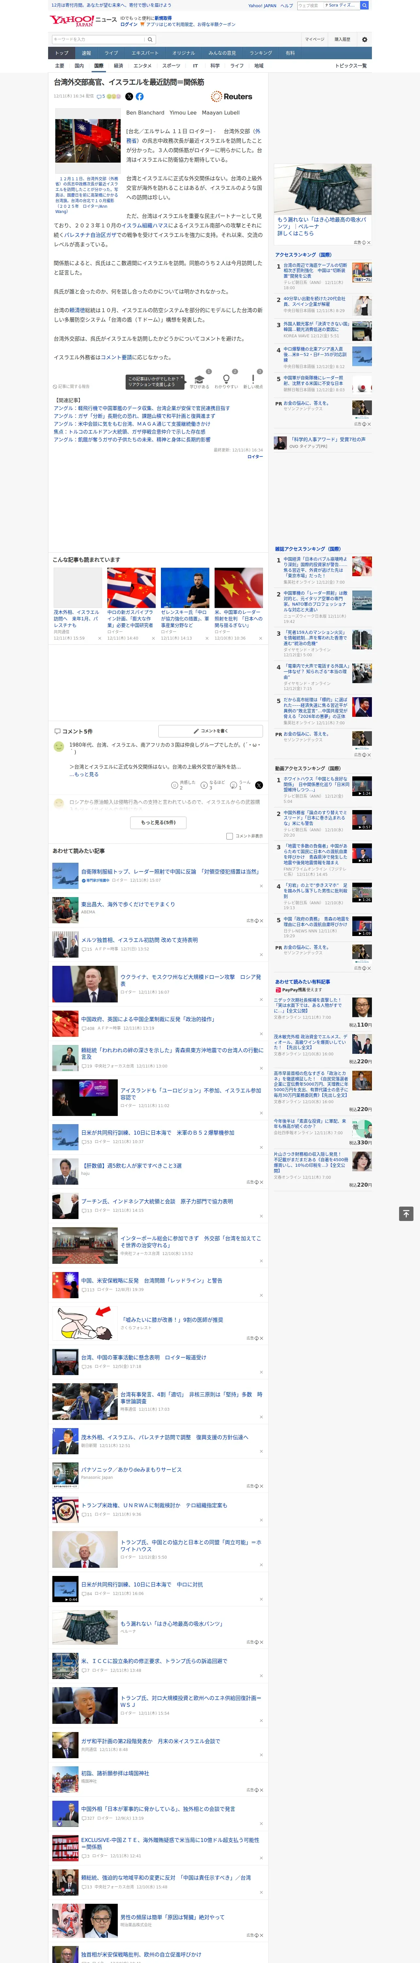Image resolution: width=420 pixels, height=1963 pixels.
Task: Open the ライブ navigation tab
Action: click(x=111, y=53)
